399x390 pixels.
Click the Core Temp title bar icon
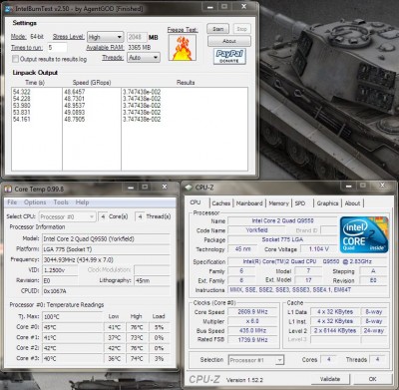click(8, 189)
